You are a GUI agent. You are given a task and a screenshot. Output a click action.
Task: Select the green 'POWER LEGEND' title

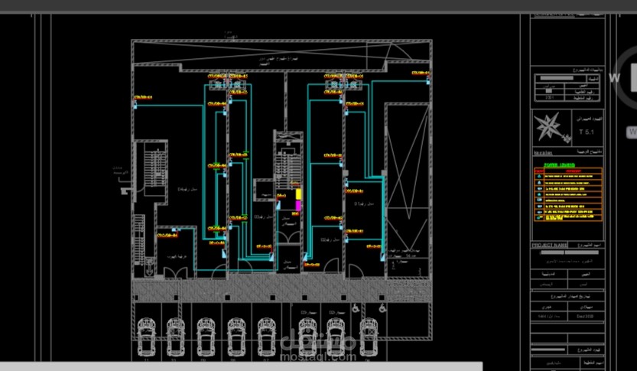coord(560,165)
